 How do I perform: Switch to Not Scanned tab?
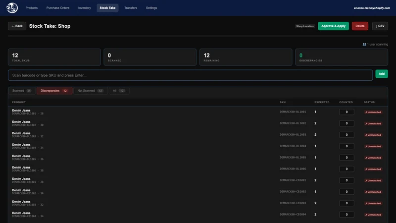coord(91,91)
